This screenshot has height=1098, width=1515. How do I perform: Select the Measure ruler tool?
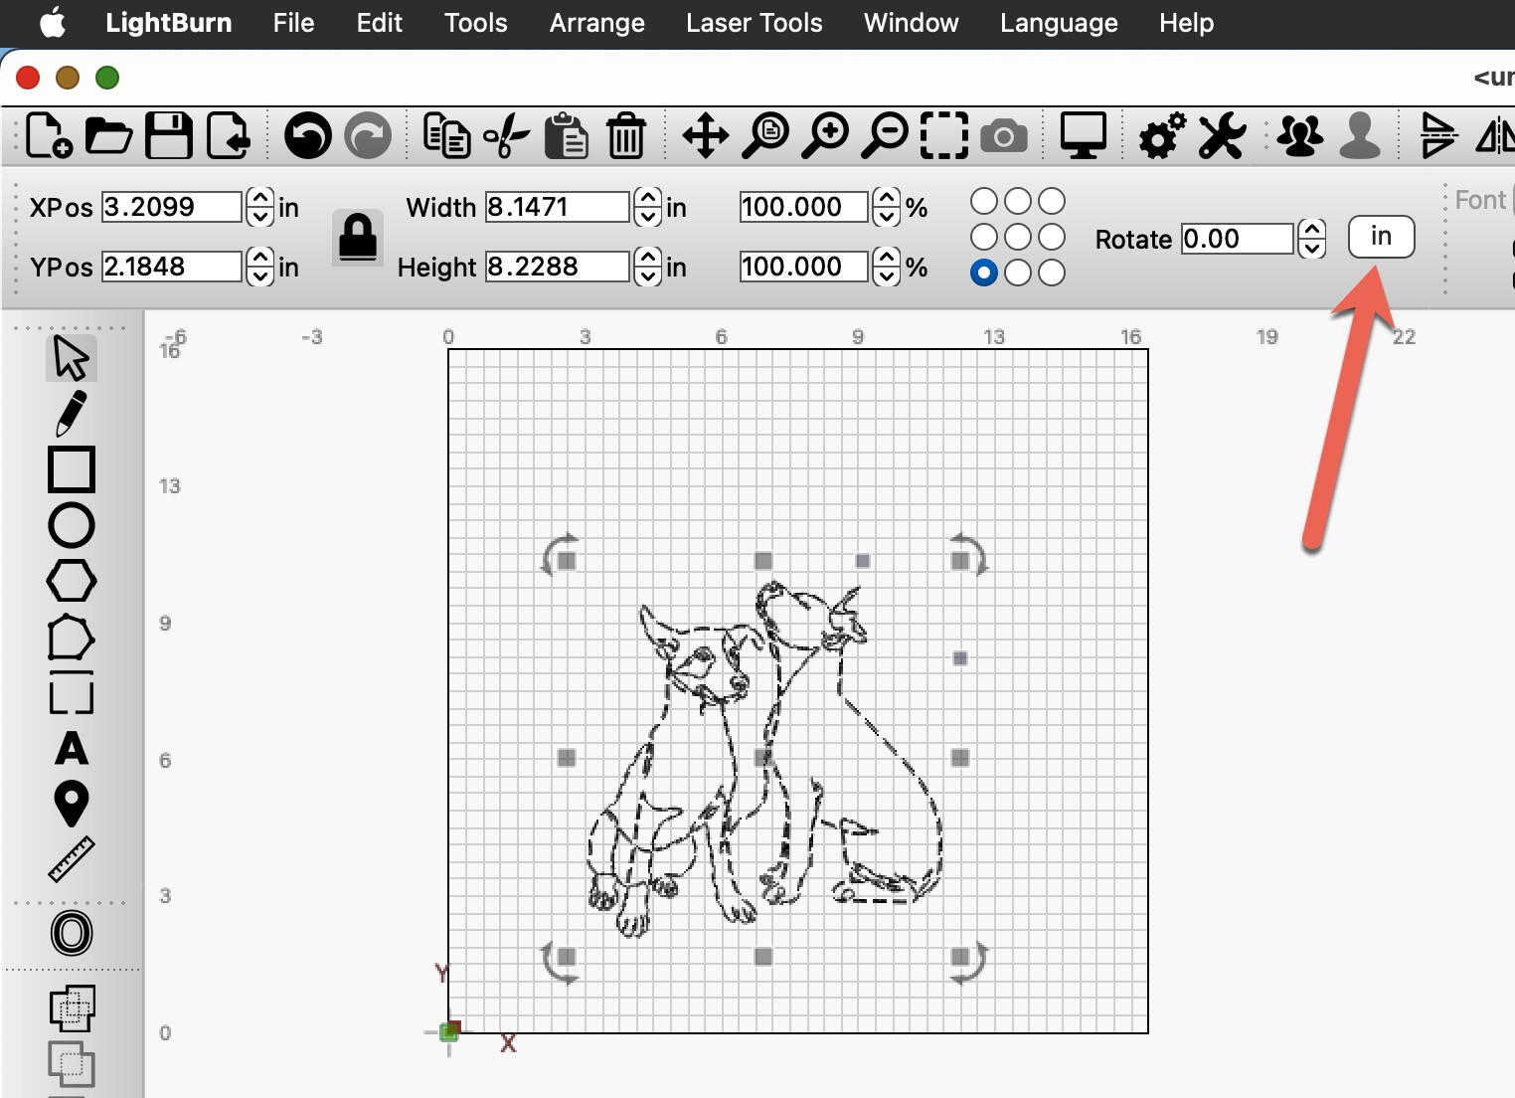pyautogui.click(x=71, y=858)
